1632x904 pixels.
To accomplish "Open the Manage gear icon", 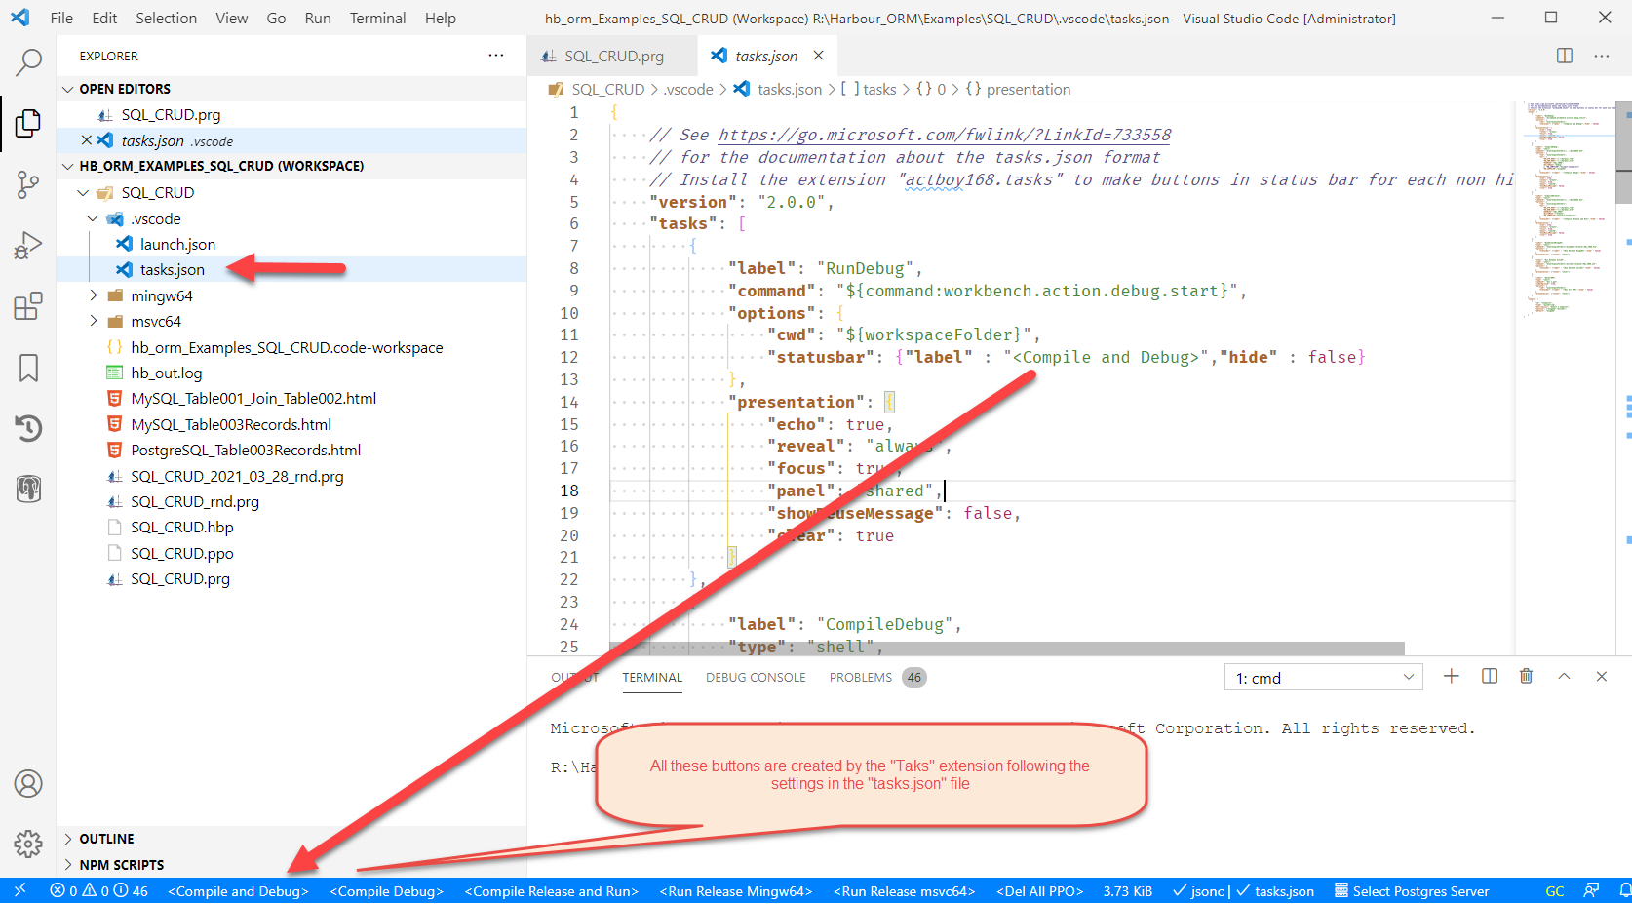I will 28,844.
